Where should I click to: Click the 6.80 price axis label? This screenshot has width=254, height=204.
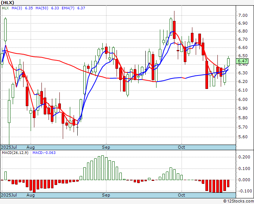pos(243,31)
